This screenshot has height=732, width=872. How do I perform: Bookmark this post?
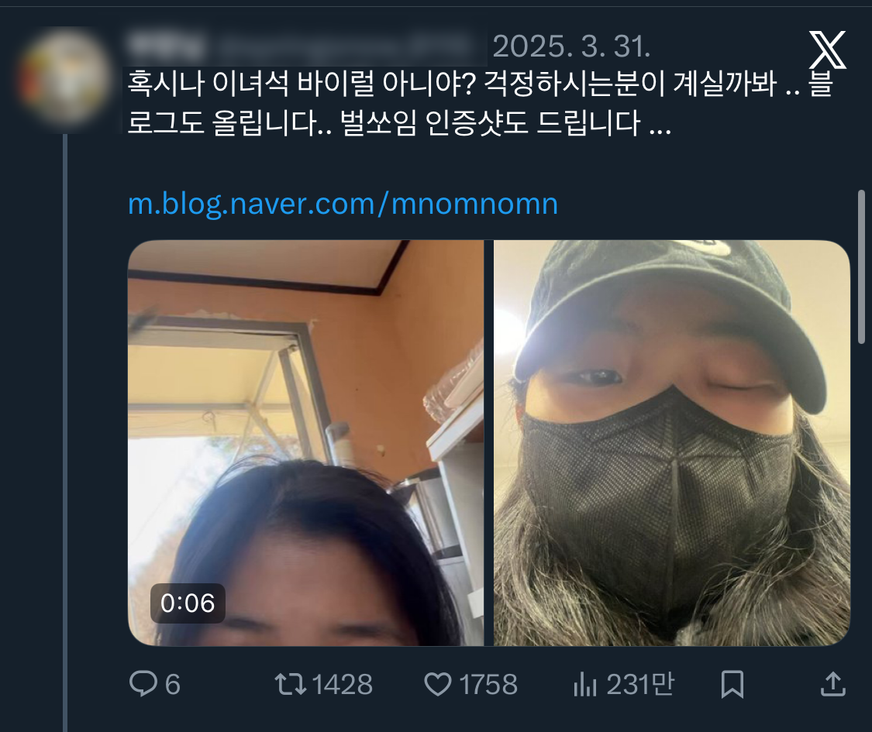732,684
